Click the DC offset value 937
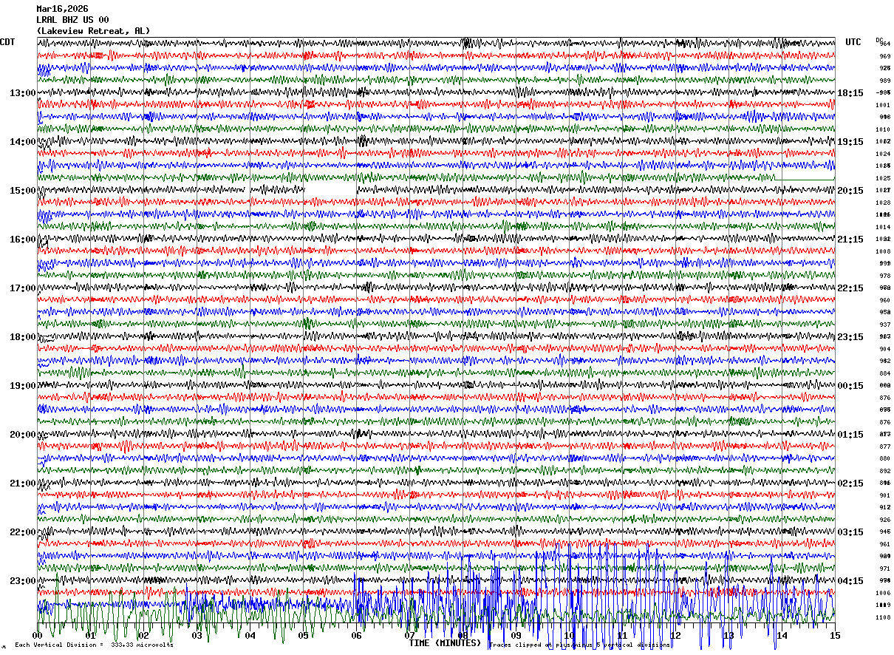894x655 pixels. click(884, 325)
